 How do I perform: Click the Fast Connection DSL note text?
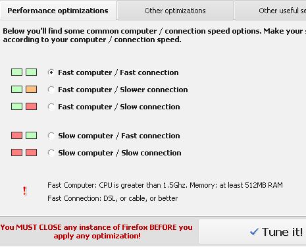tap(113, 198)
